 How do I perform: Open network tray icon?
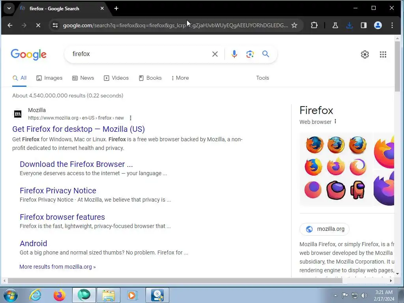click(355, 296)
